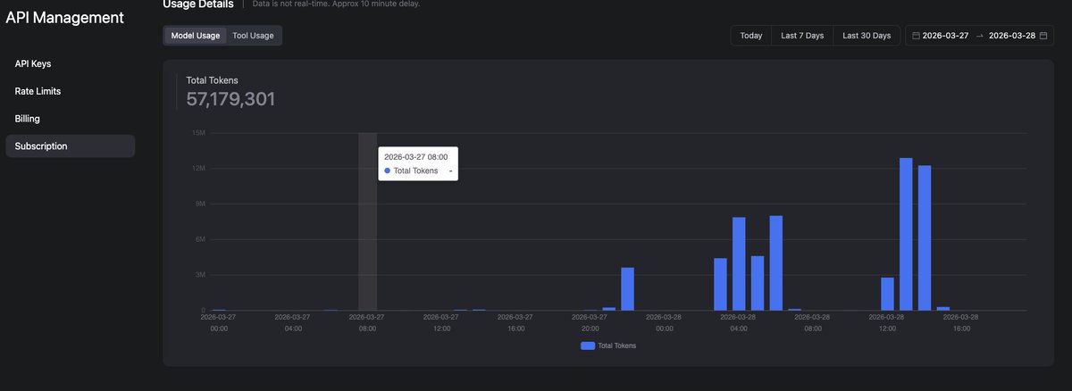Click the calendar icon after end date

[1043, 36]
